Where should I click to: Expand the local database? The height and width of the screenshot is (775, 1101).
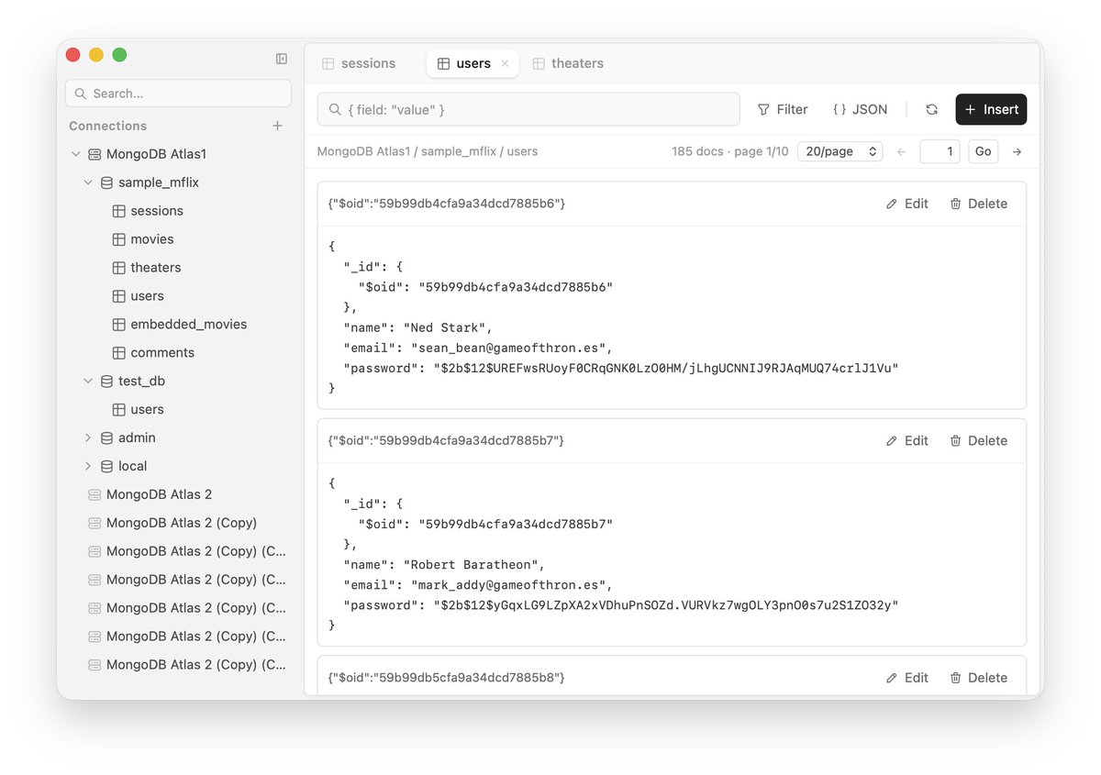[88, 466]
